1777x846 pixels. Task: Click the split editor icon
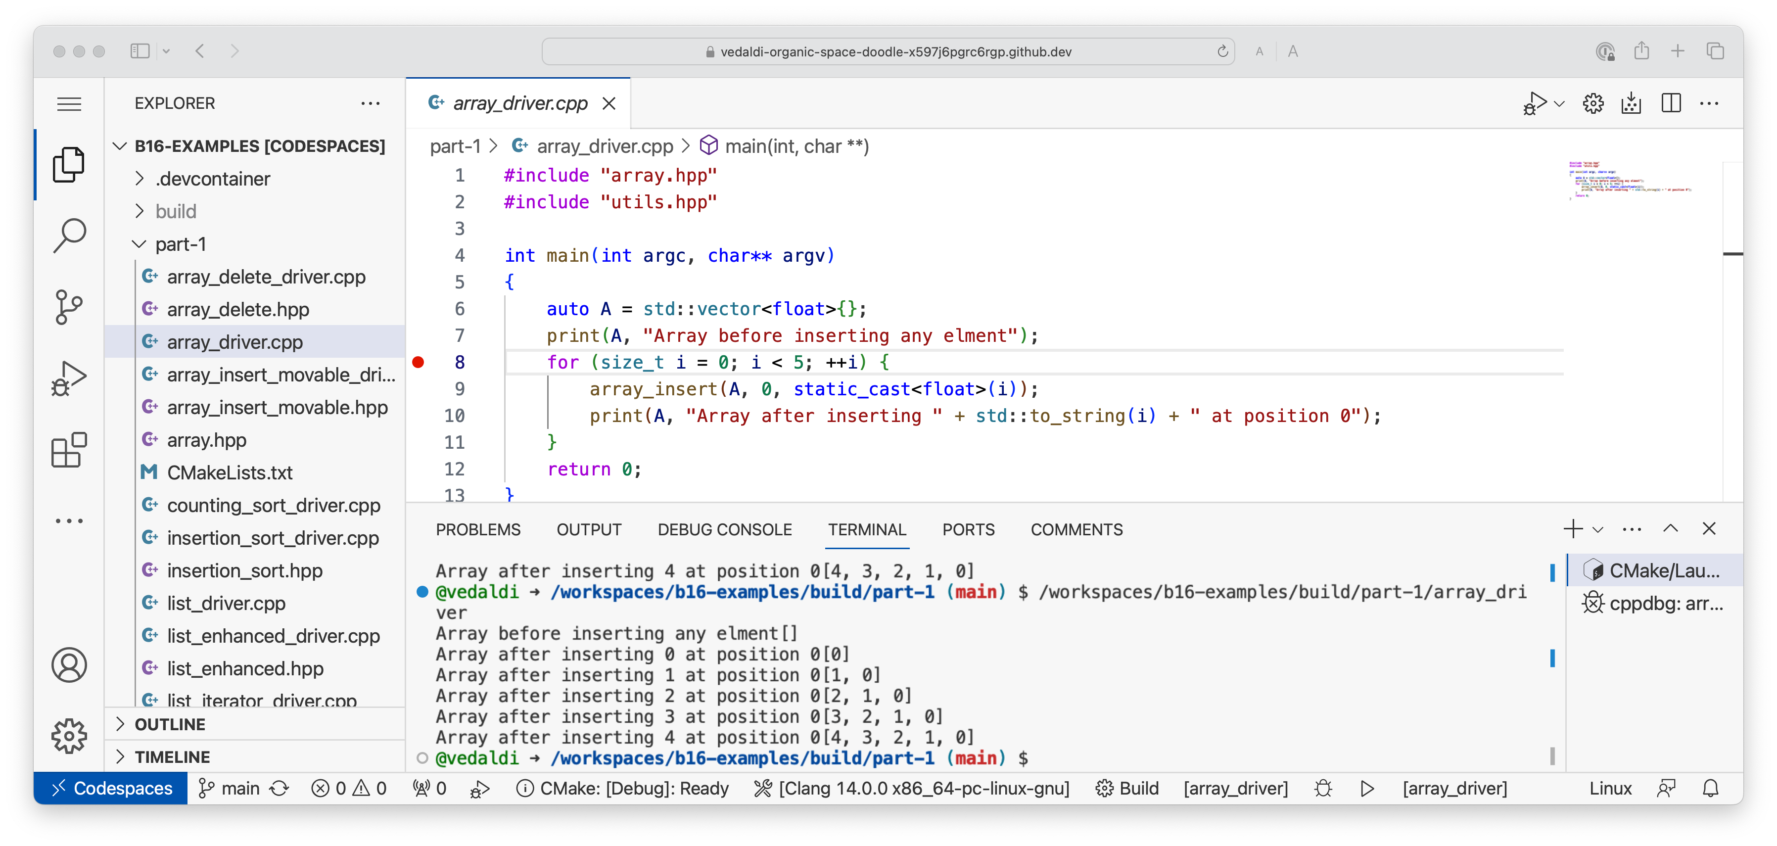tap(1671, 103)
